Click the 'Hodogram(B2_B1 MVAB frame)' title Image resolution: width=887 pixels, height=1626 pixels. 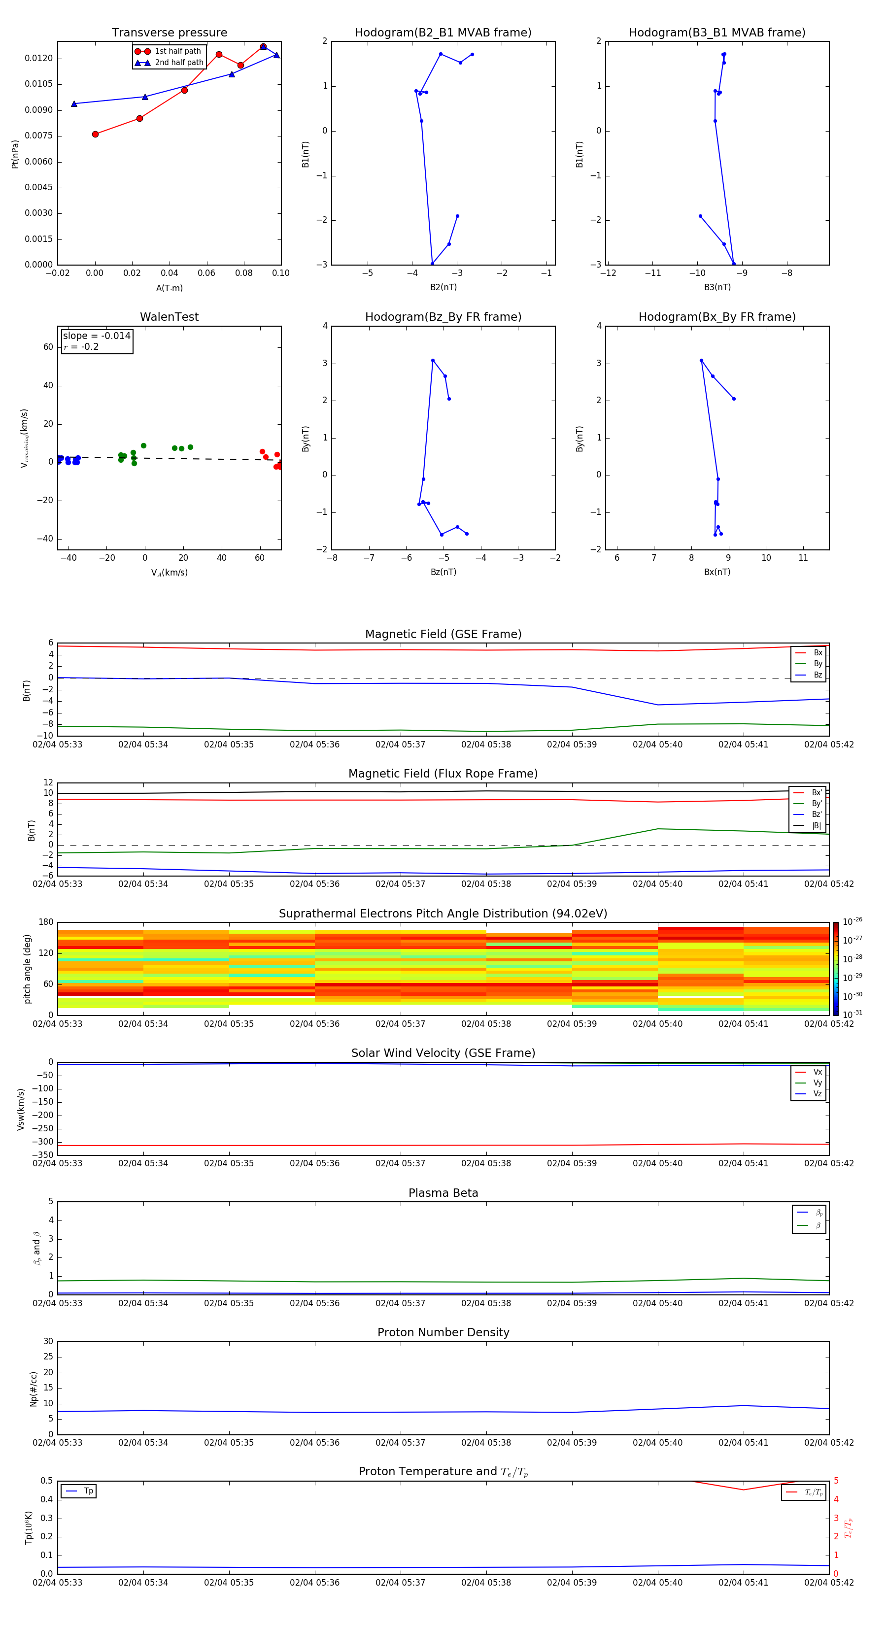click(x=443, y=33)
